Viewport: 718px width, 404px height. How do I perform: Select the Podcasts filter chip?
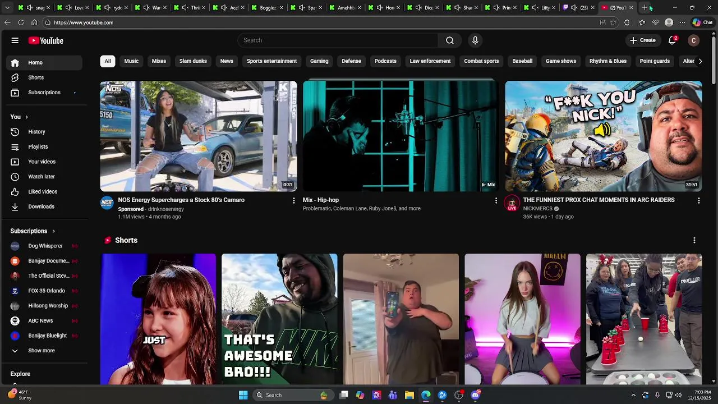click(x=385, y=61)
